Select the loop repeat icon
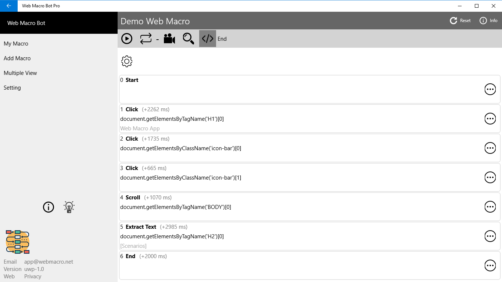 tap(145, 38)
